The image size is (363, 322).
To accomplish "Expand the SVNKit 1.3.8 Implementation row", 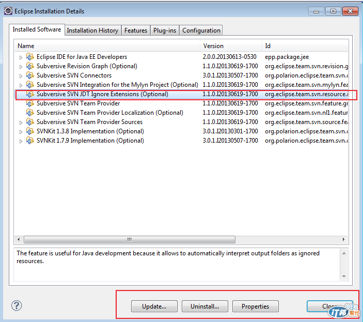I will click(x=21, y=132).
